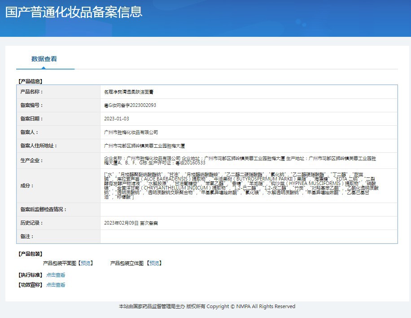Viewport: 411px width, 318px height.
Task: Click the NMPA copyright footer text
Action: tap(207, 306)
